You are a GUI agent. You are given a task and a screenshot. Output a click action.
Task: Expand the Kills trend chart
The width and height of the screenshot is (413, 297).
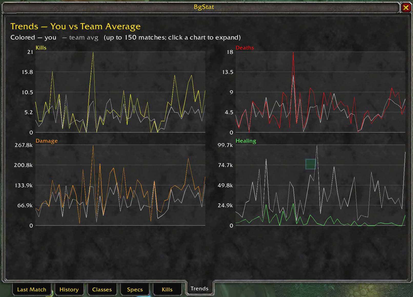point(120,92)
